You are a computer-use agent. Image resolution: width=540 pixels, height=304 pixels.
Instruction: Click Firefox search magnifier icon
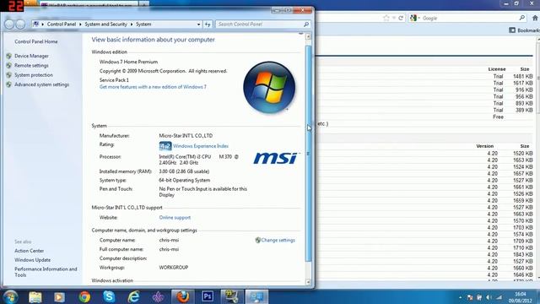coord(522,18)
